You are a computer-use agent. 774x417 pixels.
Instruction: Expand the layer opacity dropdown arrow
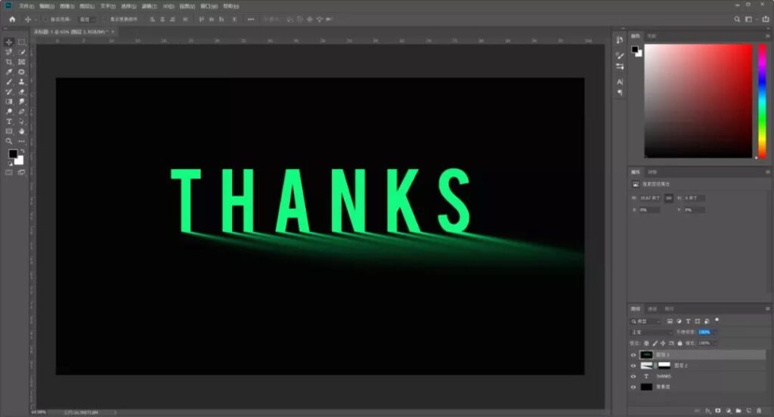(x=714, y=332)
